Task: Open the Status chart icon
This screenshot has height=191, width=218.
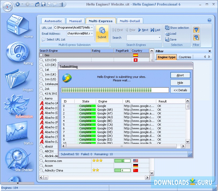Action: pos(18,133)
